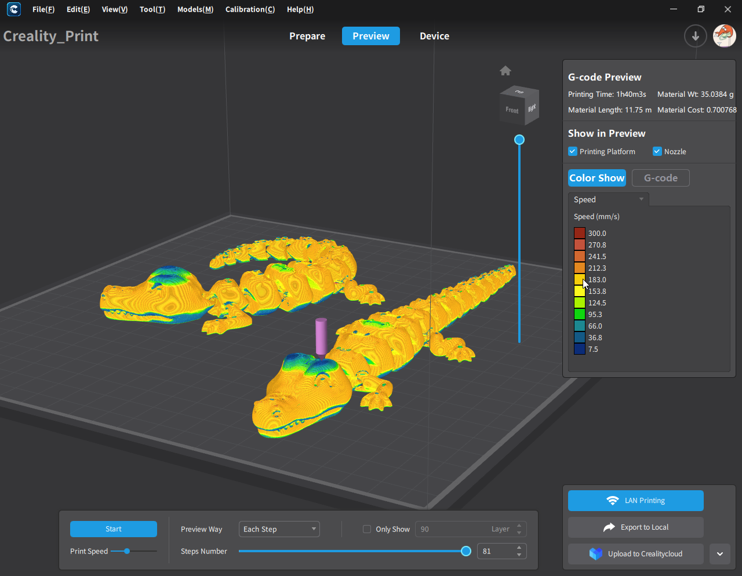Switch to the G-code view button
This screenshot has width=742, height=576.
pyautogui.click(x=661, y=178)
